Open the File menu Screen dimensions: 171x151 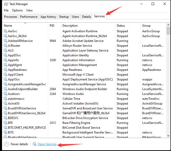point(6,10)
